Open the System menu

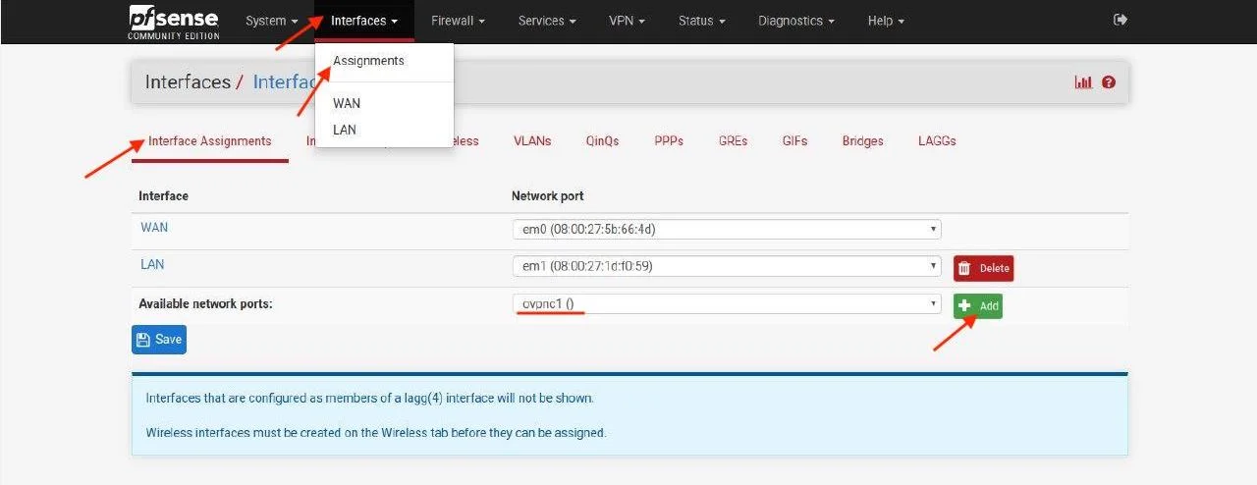tap(271, 21)
